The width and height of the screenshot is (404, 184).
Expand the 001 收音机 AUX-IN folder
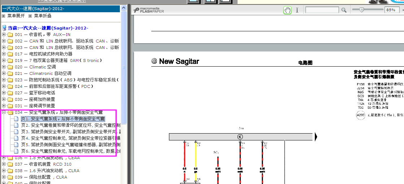pyautogui.click(x=4, y=35)
